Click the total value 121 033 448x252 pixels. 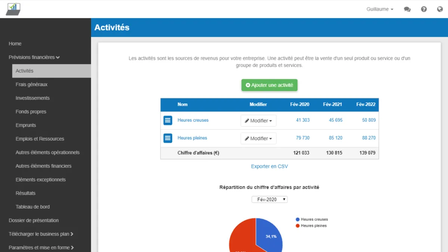tap(301, 153)
